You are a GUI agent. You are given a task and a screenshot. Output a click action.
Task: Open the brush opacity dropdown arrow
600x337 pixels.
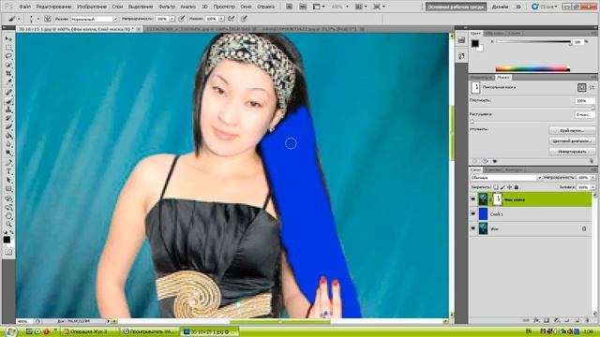172,19
